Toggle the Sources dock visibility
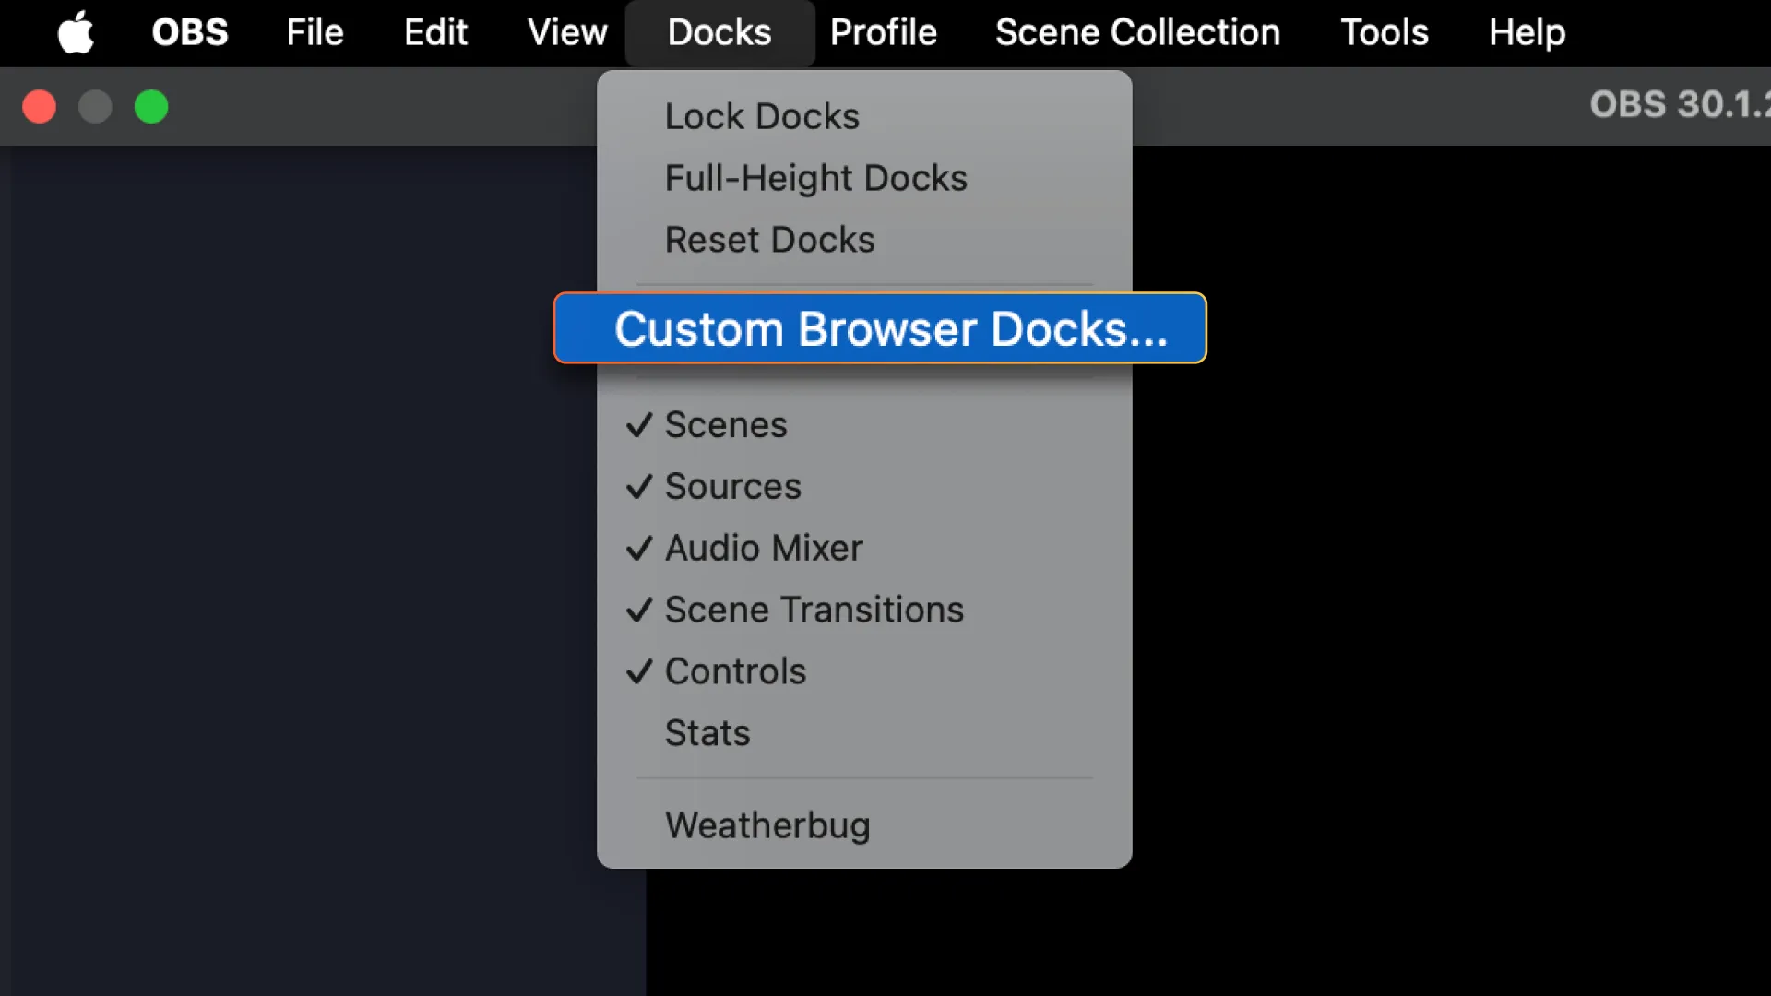The image size is (1771, 996). [x=864, y=487]
